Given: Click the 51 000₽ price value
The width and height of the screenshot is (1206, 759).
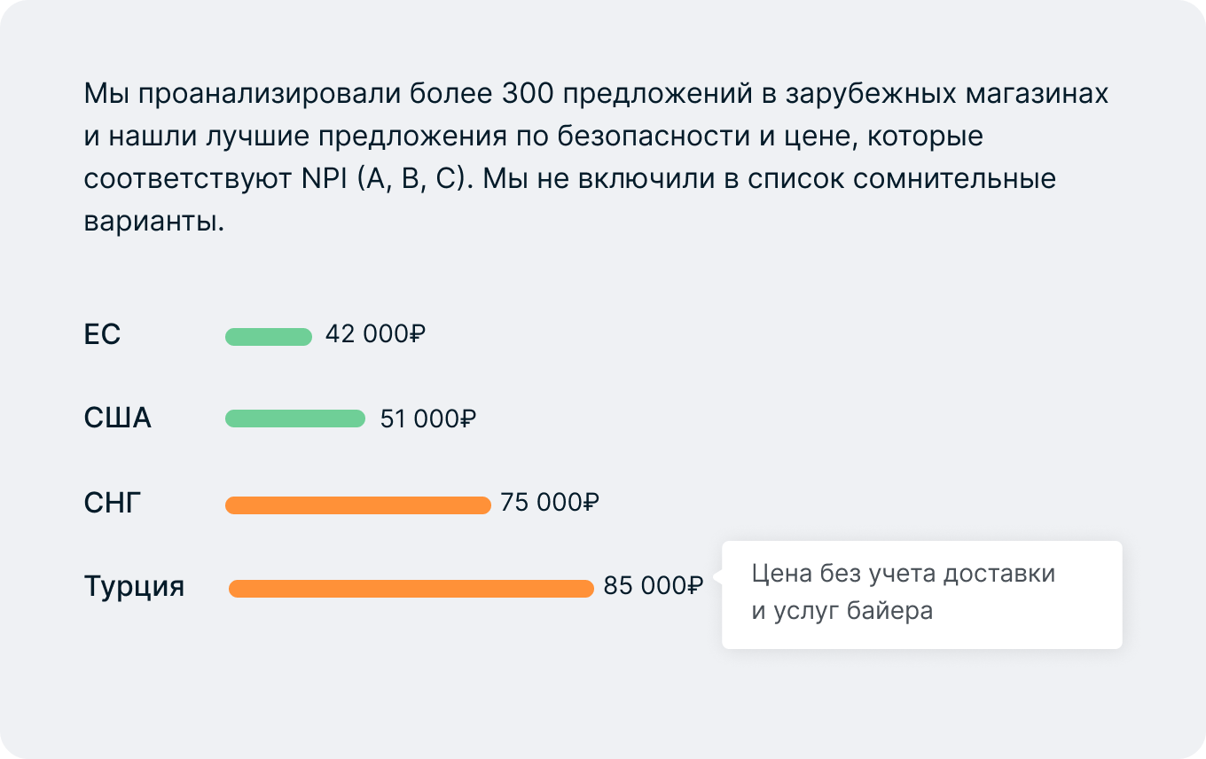Looking at the screenshot, I should point(428,419).
